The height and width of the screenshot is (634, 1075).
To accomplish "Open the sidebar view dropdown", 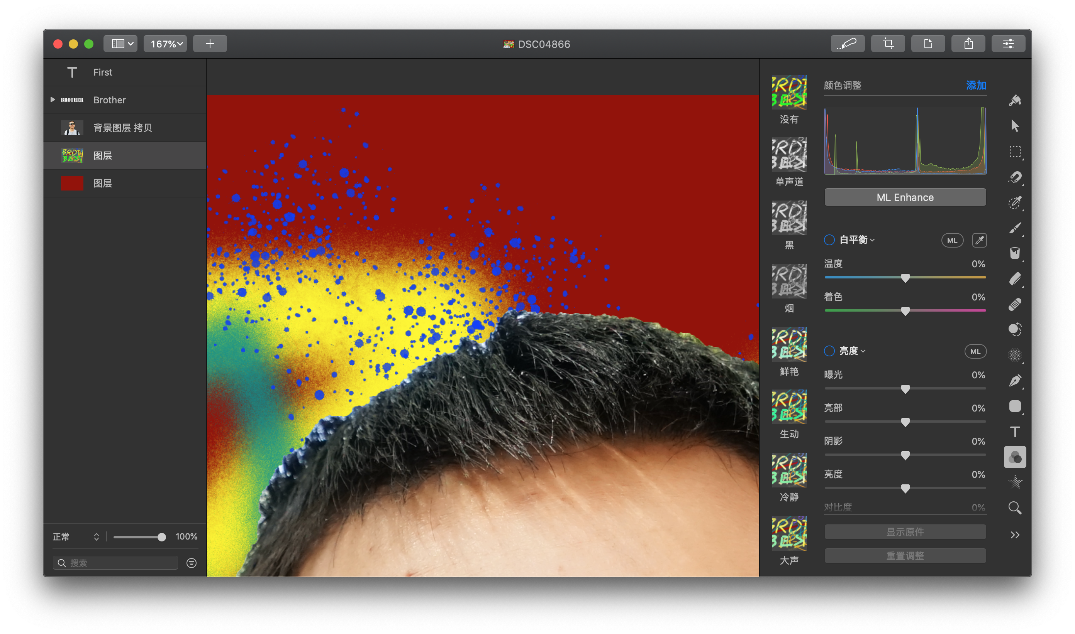I will [120, 44].
